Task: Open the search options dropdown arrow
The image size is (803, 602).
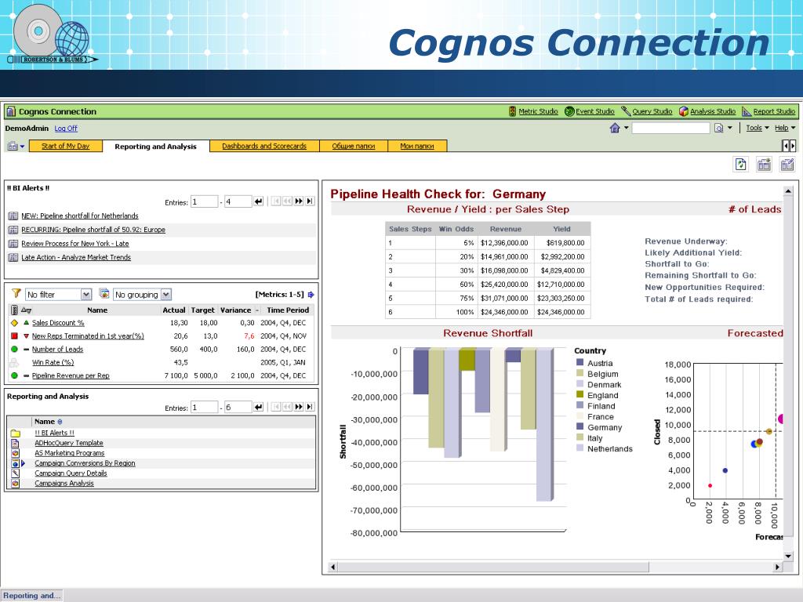Action: pyautogui.click(x=730, y=128)
